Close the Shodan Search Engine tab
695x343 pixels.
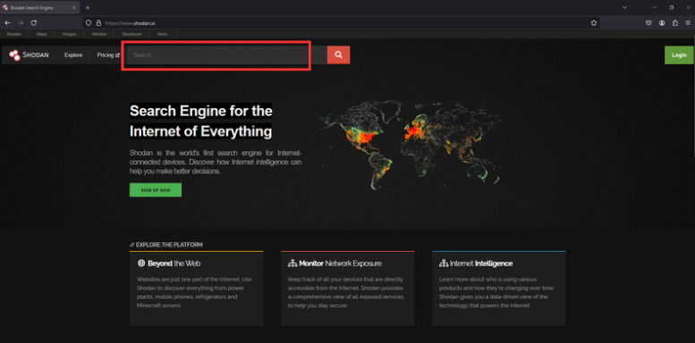tap(73, 7)
